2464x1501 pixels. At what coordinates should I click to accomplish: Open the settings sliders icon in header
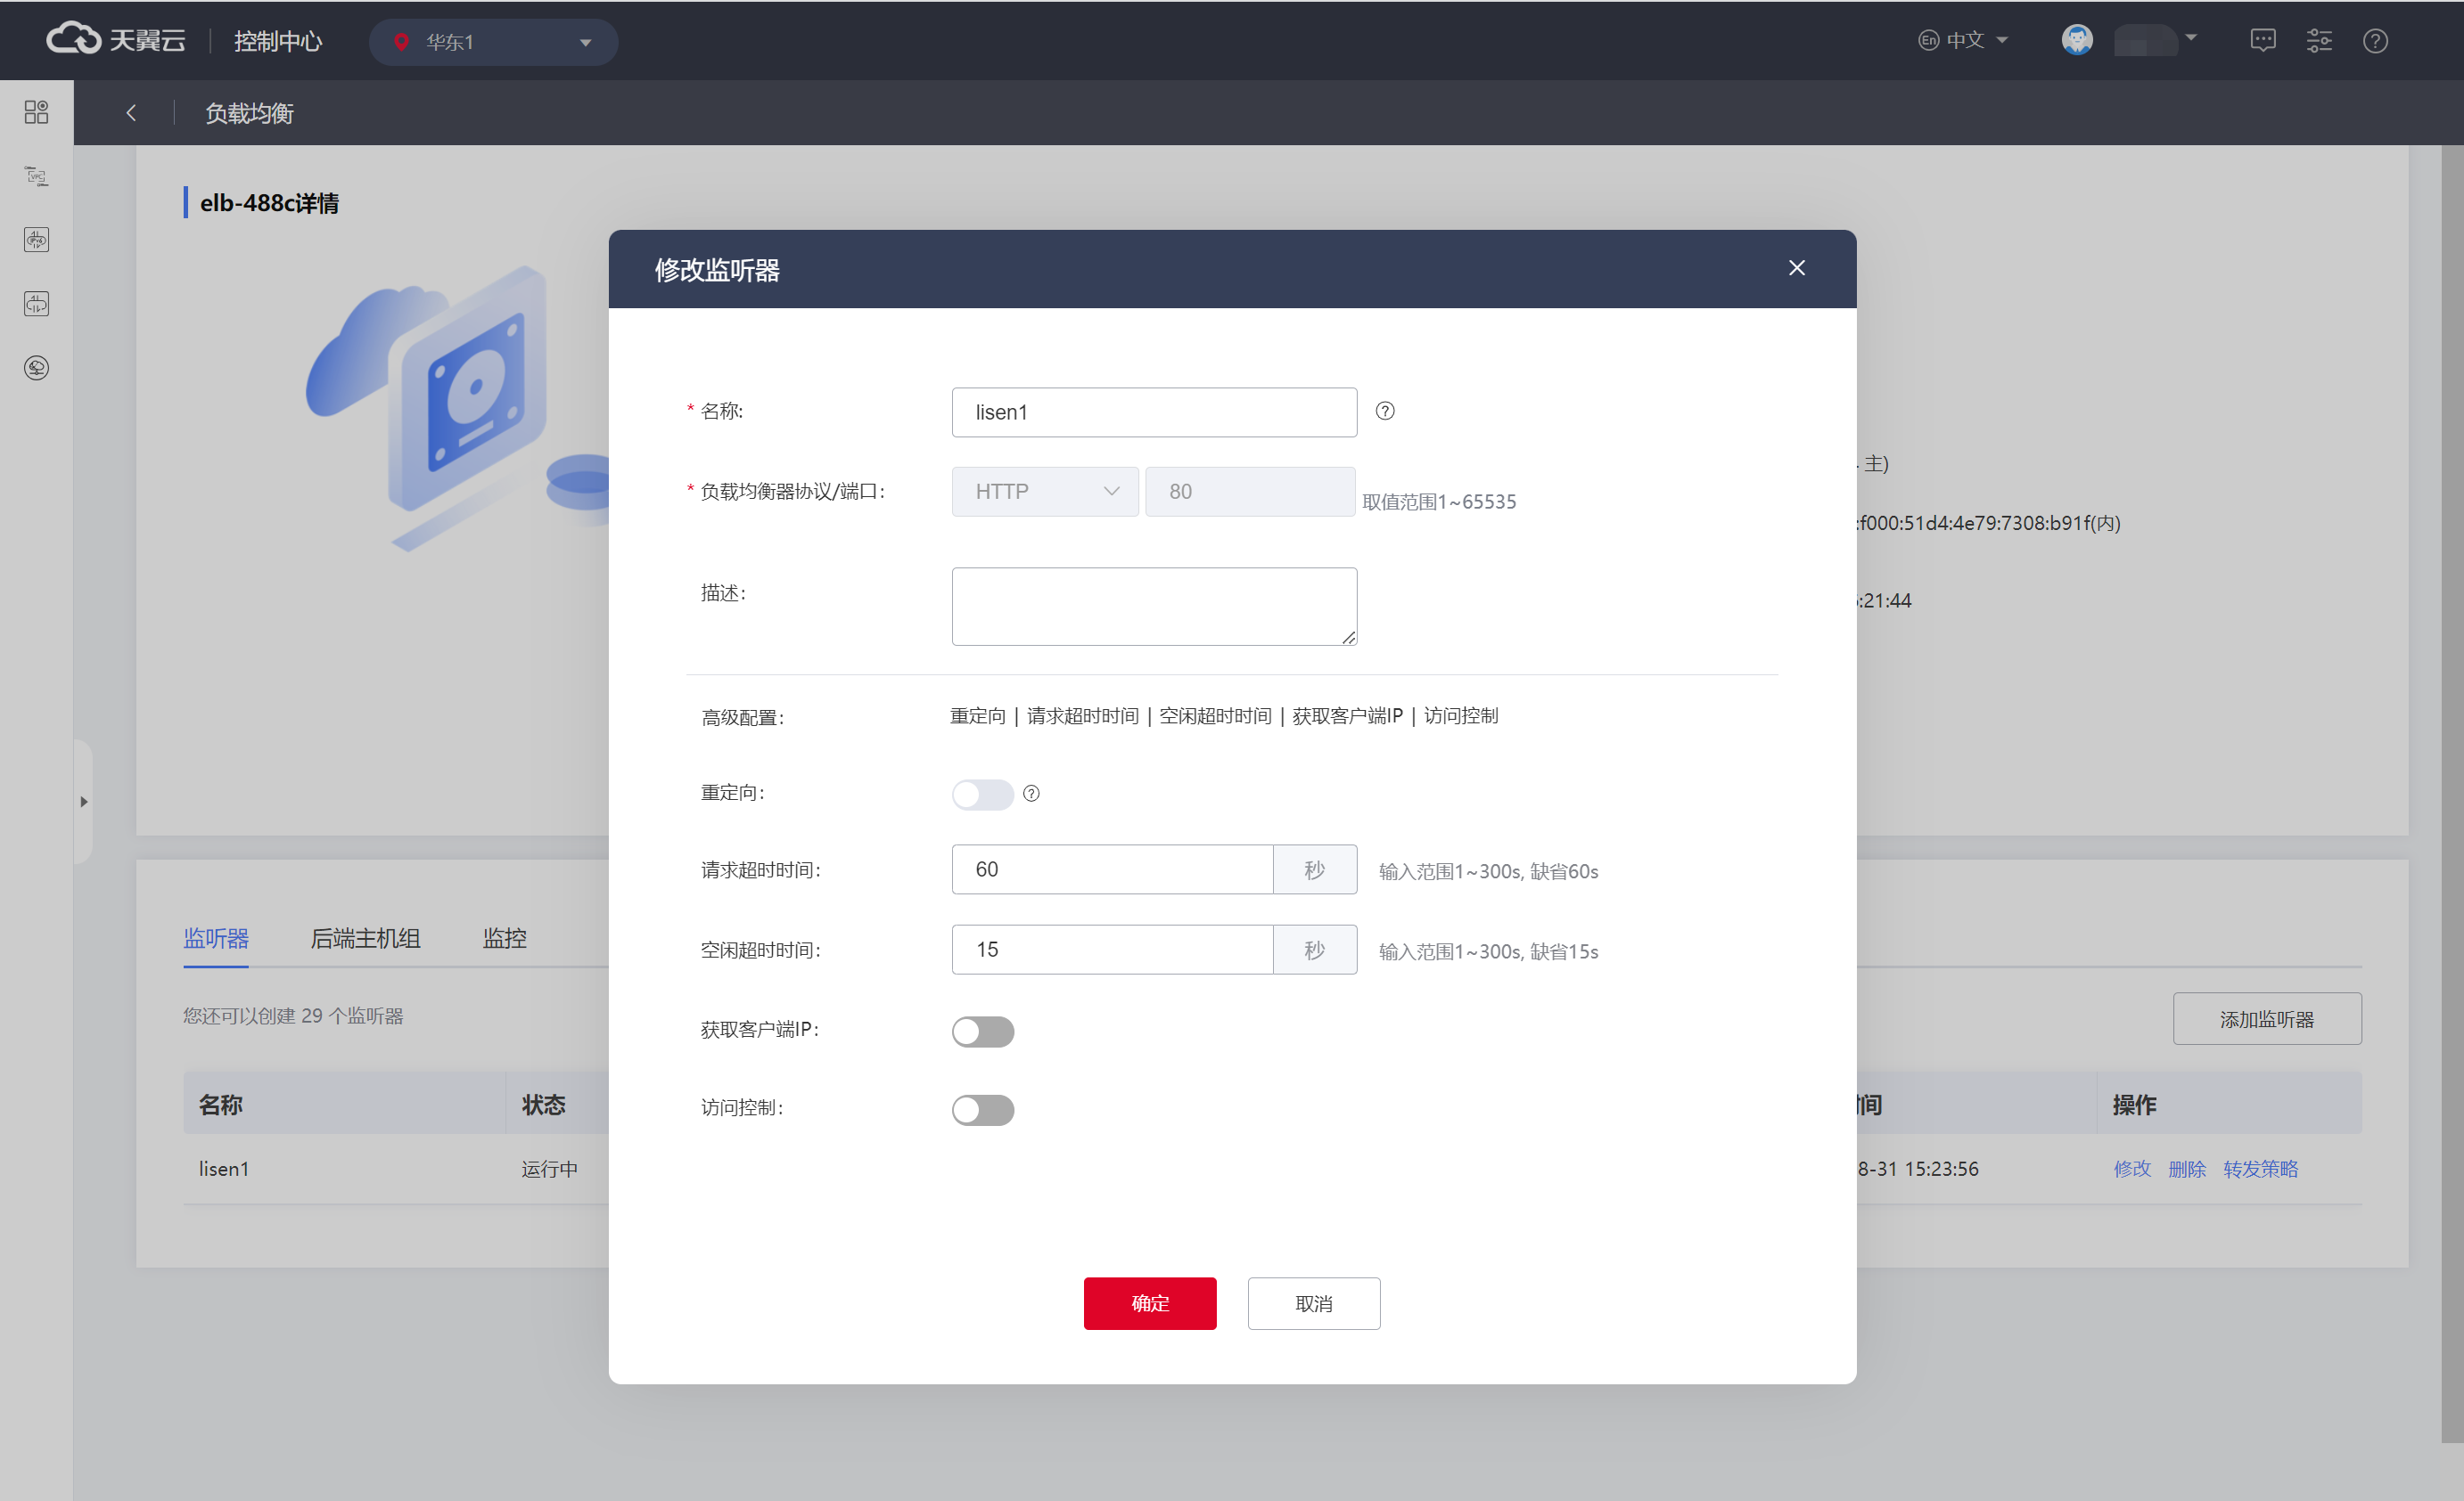2319,41
